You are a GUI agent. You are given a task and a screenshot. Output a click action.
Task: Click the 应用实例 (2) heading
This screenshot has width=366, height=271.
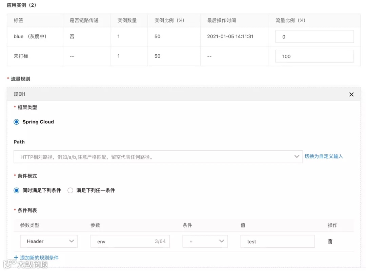coord(21,5)
